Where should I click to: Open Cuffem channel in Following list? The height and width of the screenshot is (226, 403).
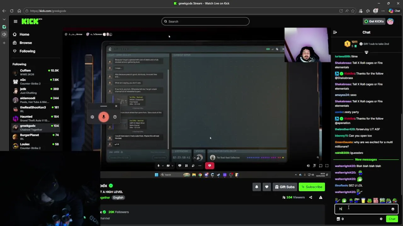pyautogui.click(x=36, y=72)
